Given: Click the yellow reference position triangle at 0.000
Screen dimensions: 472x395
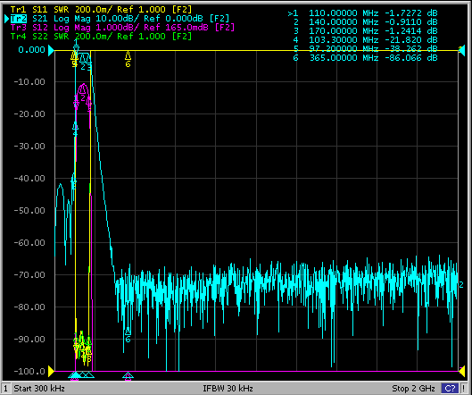Looking at the screenshot, I should (52, 50).
